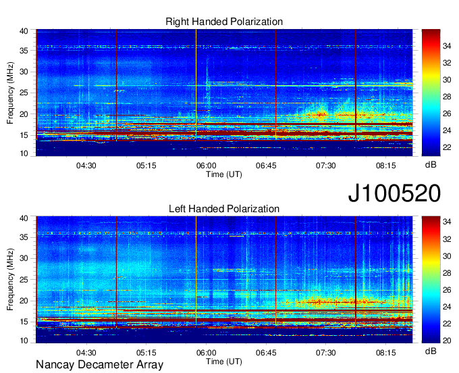The width and height of the screenshot is (459, 373).
Task: Click the 40 frequency tick on upper plot
Action: (x=24, y=31)
